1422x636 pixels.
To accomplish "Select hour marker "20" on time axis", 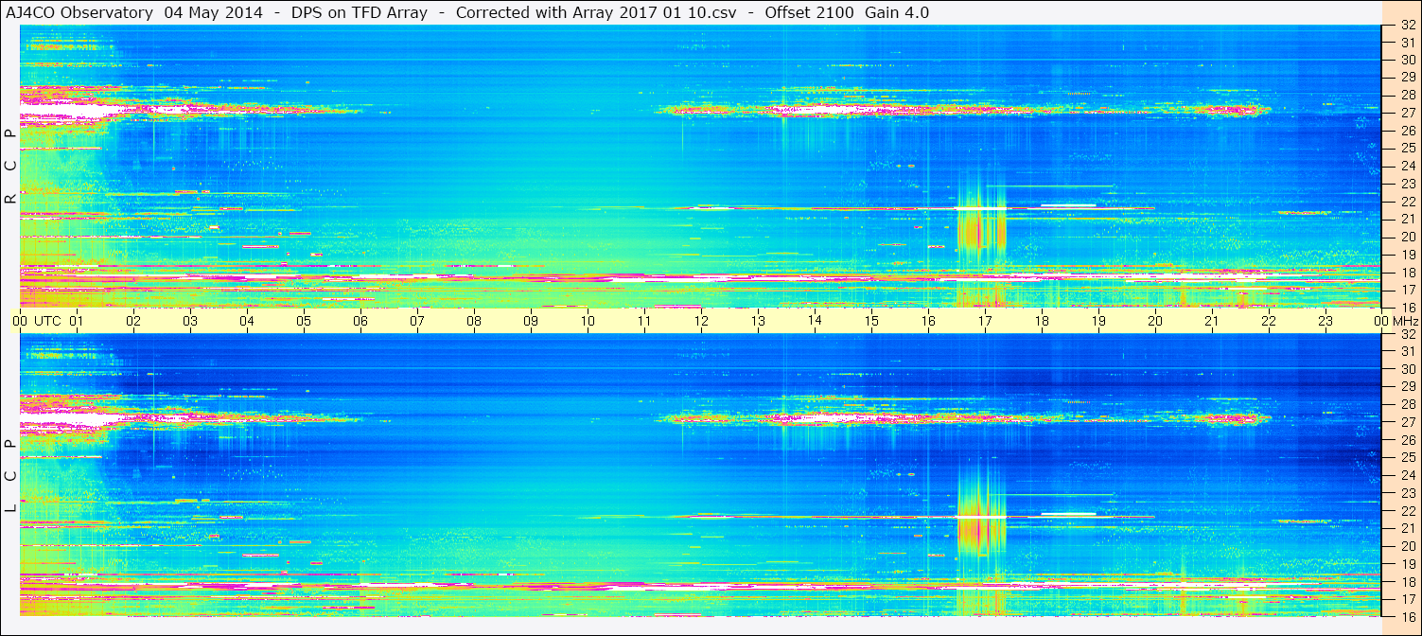I will coord(1155,321).
